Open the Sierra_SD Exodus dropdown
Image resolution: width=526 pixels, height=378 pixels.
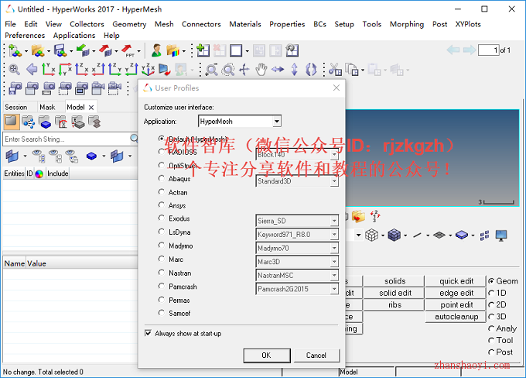pyautogui.click(x=334, y=221)
